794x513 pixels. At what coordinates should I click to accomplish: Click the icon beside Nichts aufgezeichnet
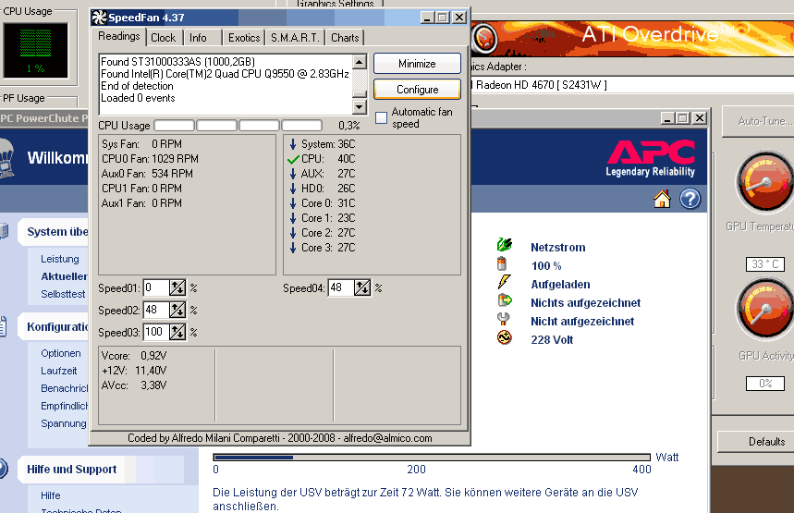[x=505, y=300]
